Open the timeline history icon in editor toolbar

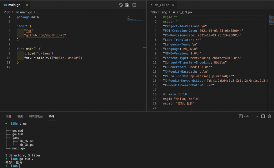point(121,5)
